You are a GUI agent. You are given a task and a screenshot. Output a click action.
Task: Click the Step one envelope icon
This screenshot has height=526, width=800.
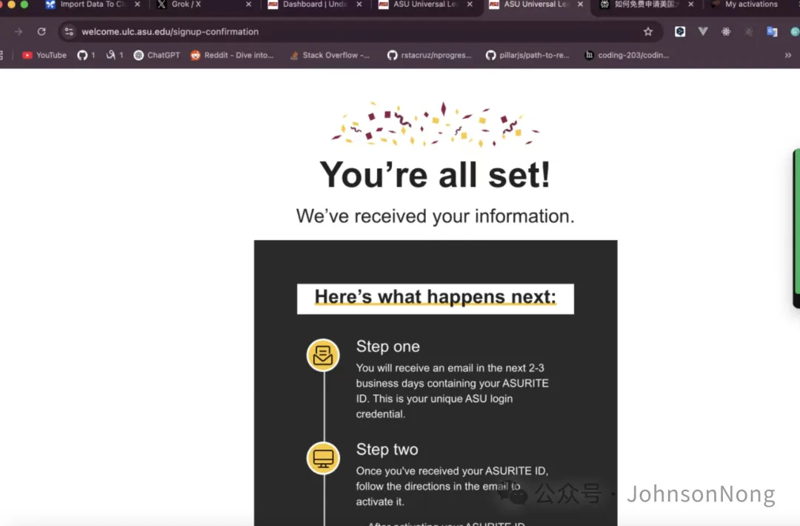point(323,355)
